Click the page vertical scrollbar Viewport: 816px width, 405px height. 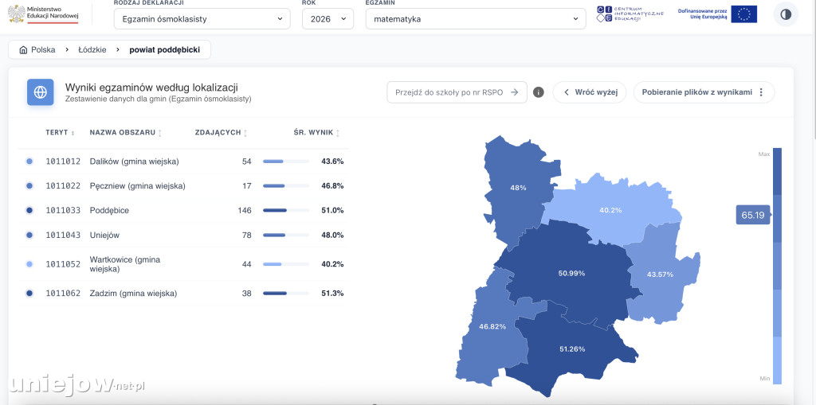click(x=814, y=70)
